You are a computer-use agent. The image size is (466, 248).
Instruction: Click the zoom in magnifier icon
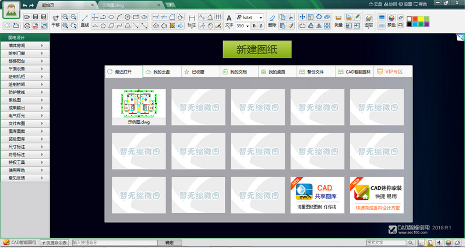[65, 17]
